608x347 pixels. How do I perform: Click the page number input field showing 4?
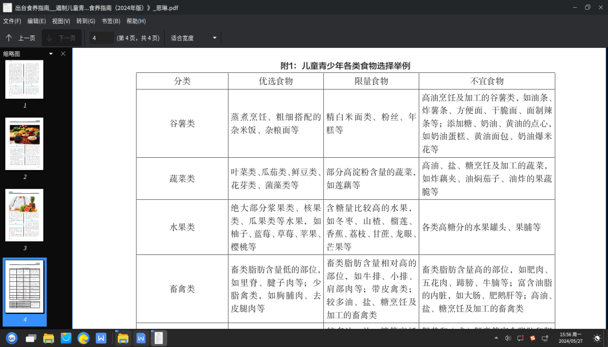pos(102,38)
